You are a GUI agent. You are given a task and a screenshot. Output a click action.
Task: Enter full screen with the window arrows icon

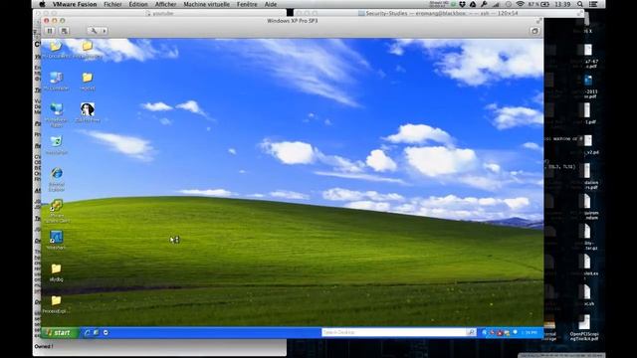click(x=538, y=21)
